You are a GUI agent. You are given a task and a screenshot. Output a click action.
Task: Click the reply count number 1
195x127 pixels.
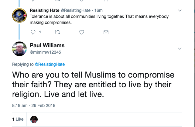[40, 32]
